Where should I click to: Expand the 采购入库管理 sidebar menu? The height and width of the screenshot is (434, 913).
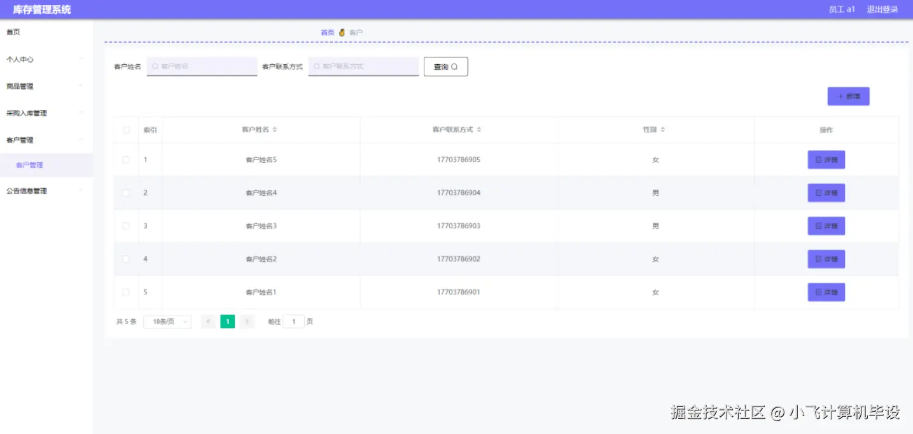pyautogui.click(x=46, y=112)
